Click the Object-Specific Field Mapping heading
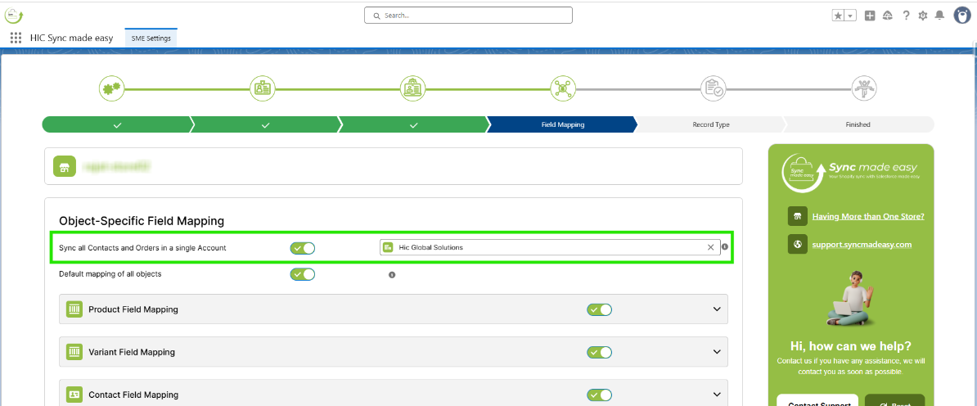This screenshot has height=406, width=977. [142, 220]
